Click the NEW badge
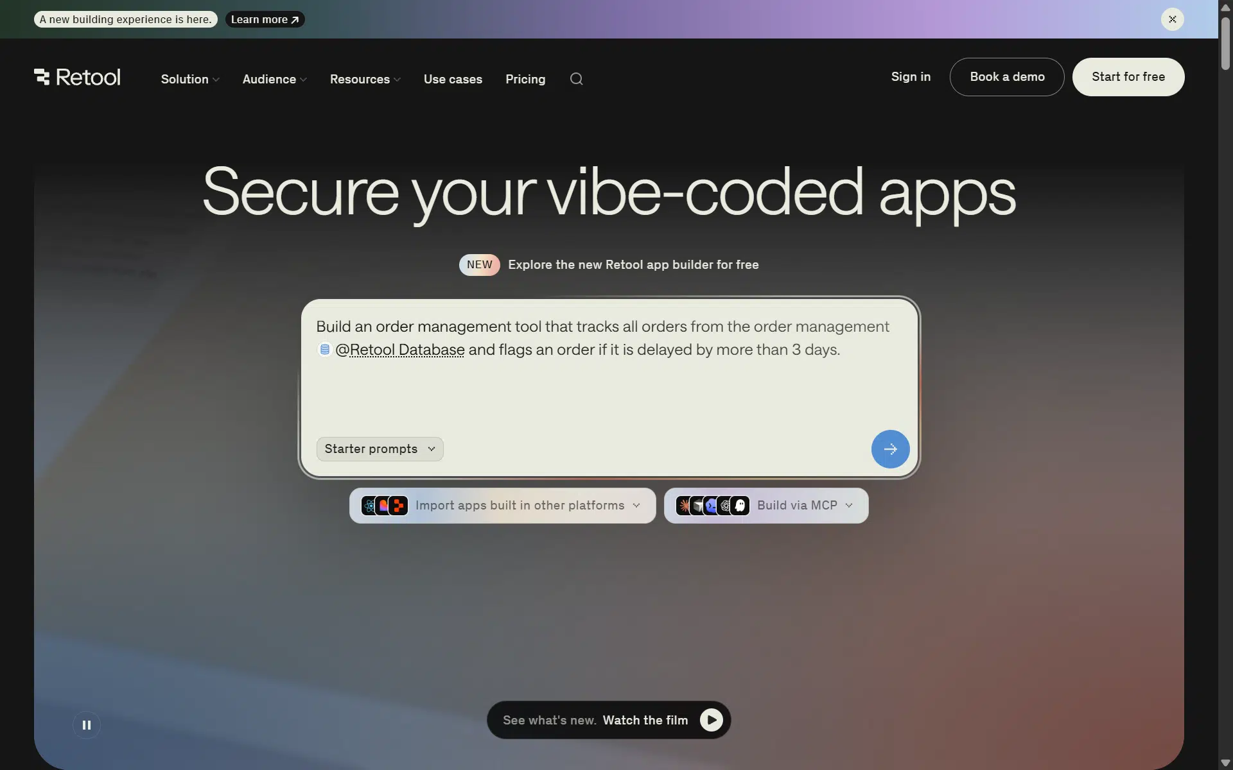The height and width of the screenshot is (770, 1233). tap(480, 264)
